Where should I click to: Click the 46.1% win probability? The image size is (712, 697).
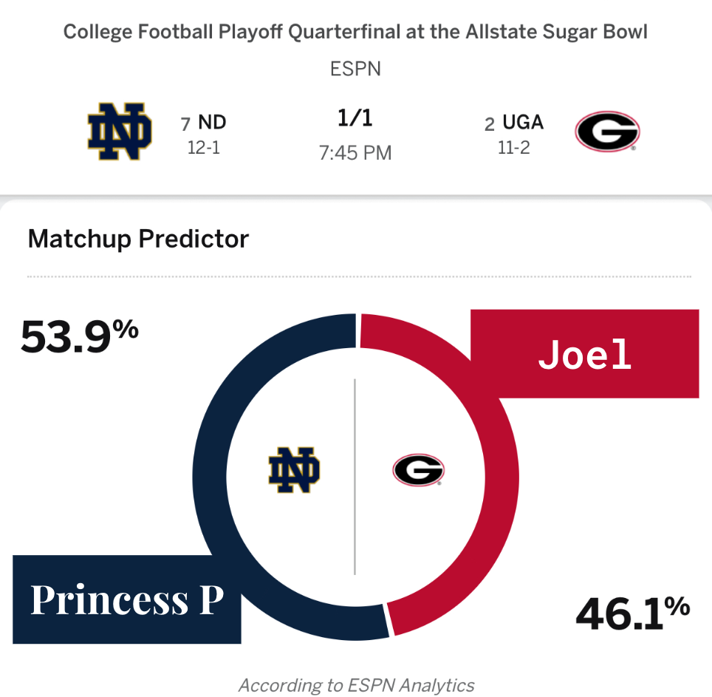[632, 614]
